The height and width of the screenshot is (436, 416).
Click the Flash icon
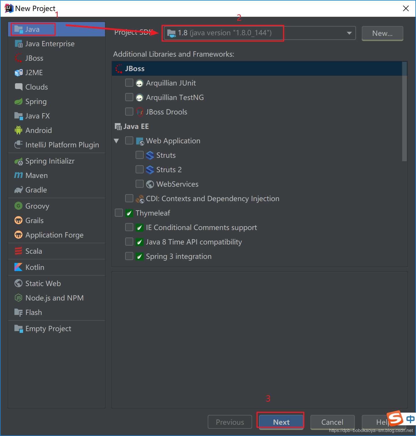tap(18, 312)
